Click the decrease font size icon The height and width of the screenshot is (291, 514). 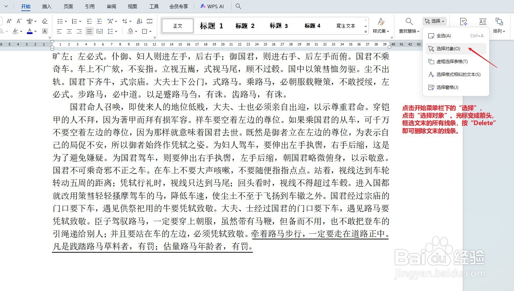[18, 20]
